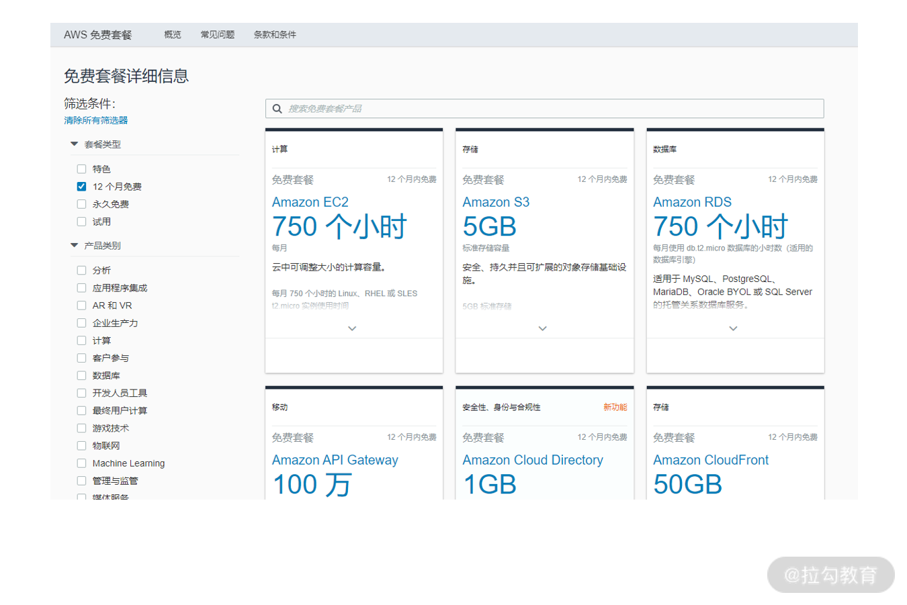Toggle the 计算 category checkbox
907x605 pixels.
[x=81, y=340]
